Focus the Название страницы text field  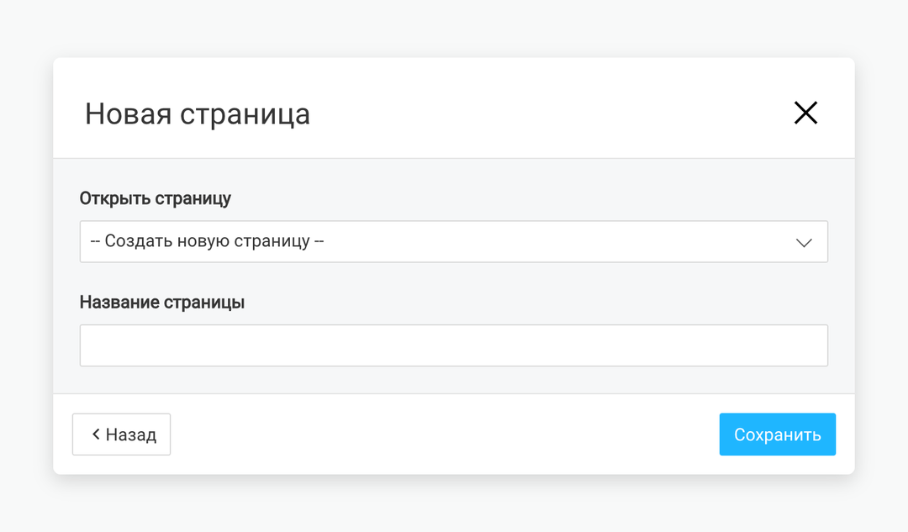click(453, 345)
